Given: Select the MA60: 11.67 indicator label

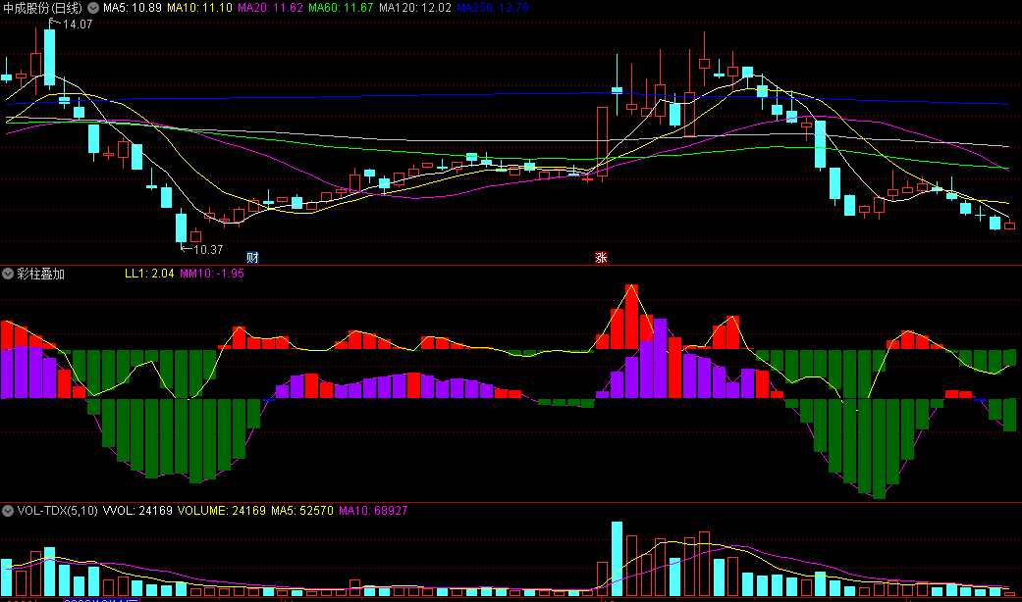Looking at the screenshot, I should pyautogui.click(x=341, y=8).
